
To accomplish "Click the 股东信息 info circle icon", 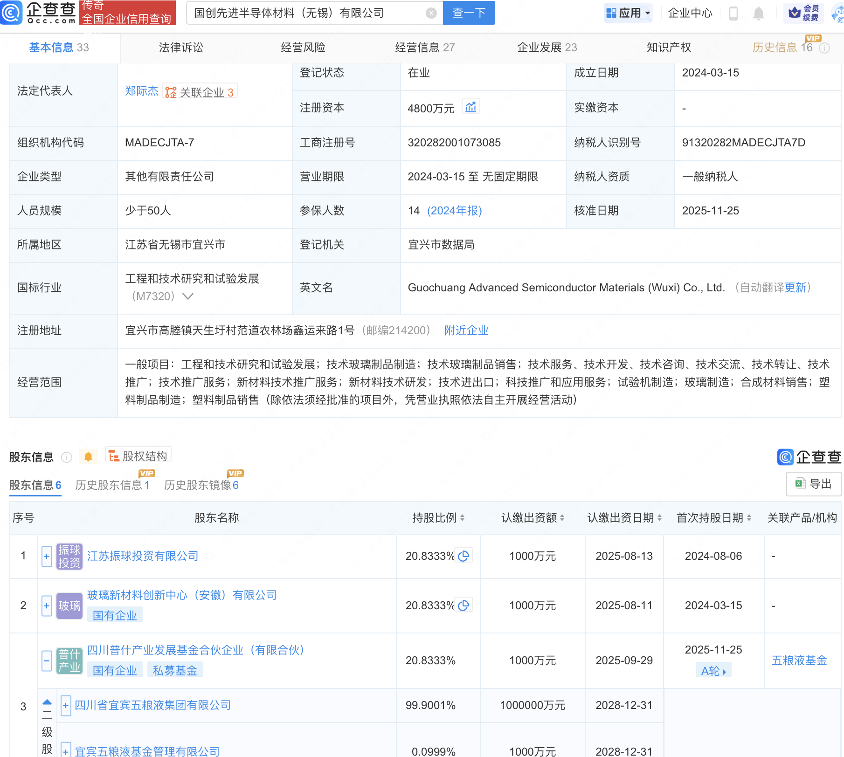I will 67,457.
